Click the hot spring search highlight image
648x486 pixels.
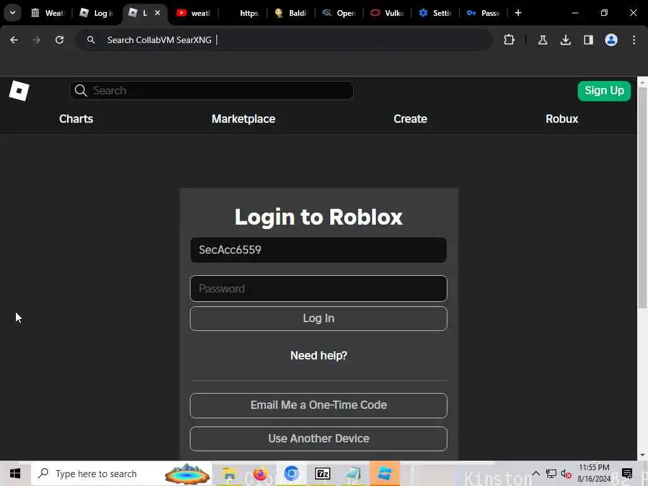(x=187, y=474)
